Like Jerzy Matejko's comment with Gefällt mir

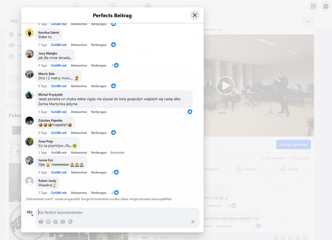(x=59, y=66)
